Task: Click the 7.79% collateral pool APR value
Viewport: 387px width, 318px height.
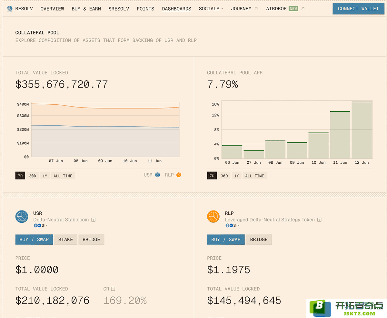Action: [223, 84]
